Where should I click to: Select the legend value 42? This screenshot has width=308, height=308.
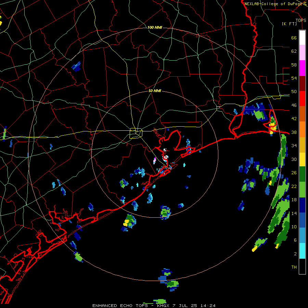[x=294, y=119]
